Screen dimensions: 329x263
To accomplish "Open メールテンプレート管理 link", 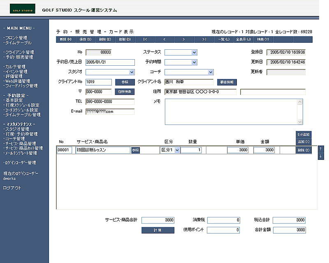I will coord(21,153).
